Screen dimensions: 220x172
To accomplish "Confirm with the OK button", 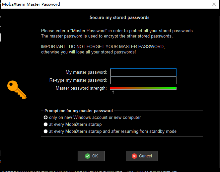I will (91, 156).
